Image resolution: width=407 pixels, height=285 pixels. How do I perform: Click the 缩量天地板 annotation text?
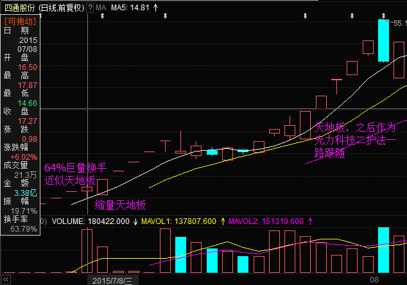pyautogui.click(x=121, y=205)
